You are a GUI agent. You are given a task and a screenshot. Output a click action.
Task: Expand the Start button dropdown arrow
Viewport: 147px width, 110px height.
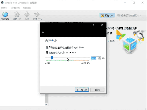[x=41, y=19]
